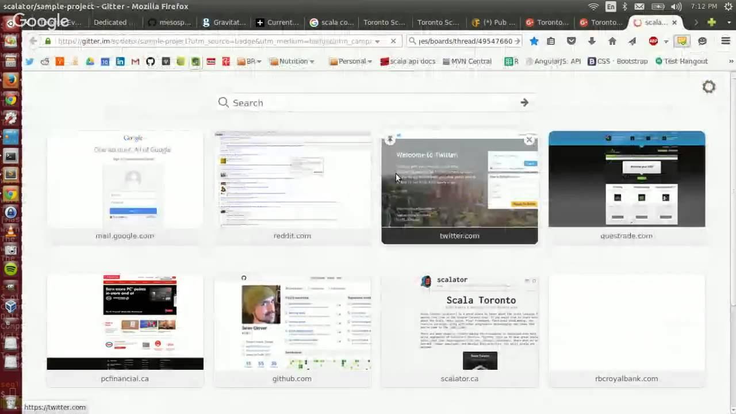Show bookmarks list icon in Firefox toolbar
Screen dimensions: 736x414
click(551, 41)
